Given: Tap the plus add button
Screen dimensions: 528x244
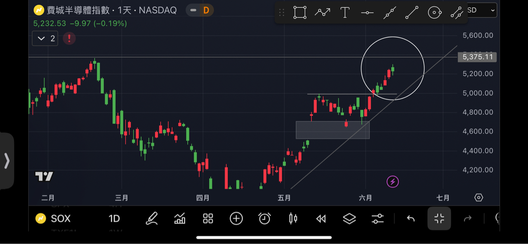Looking at the screenshot, I should click(236, 218).
